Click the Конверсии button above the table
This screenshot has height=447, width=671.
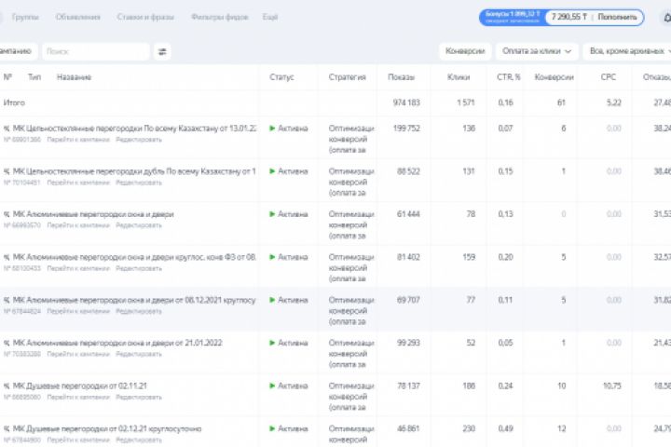[465, 51]
